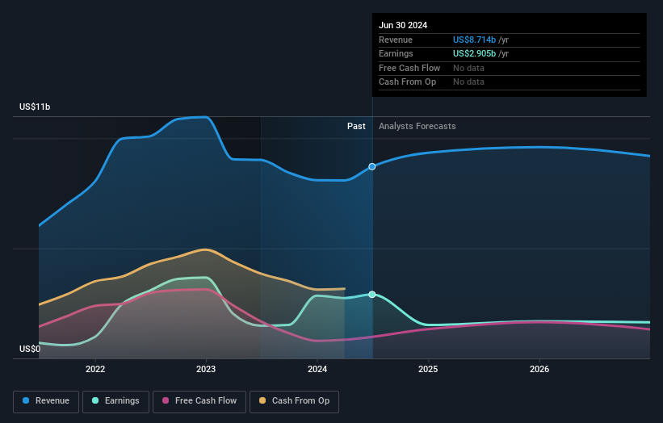Click the US$8.714b revenue value
The height and width of the screenshot is (423, 663).
[x=474, y=40]
